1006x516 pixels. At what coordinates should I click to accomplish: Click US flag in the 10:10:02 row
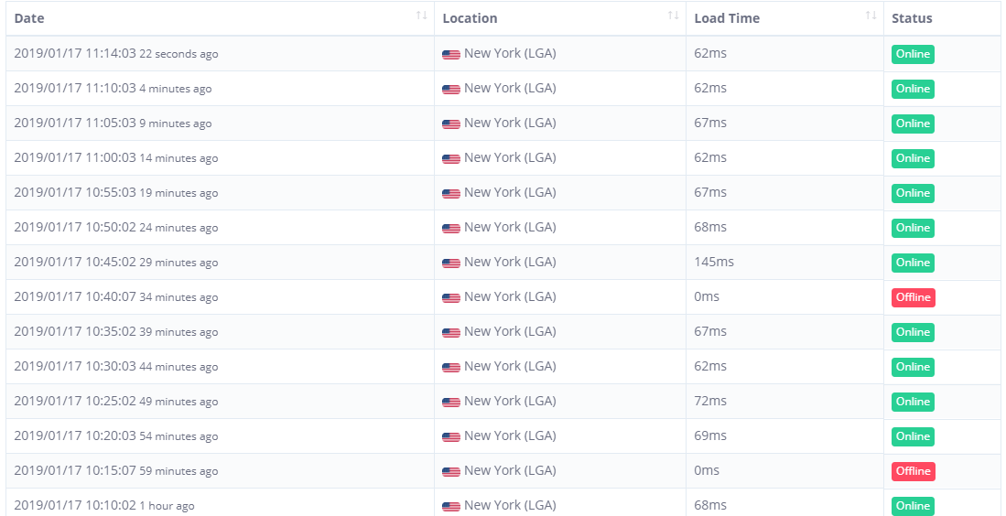coord(451,507)
